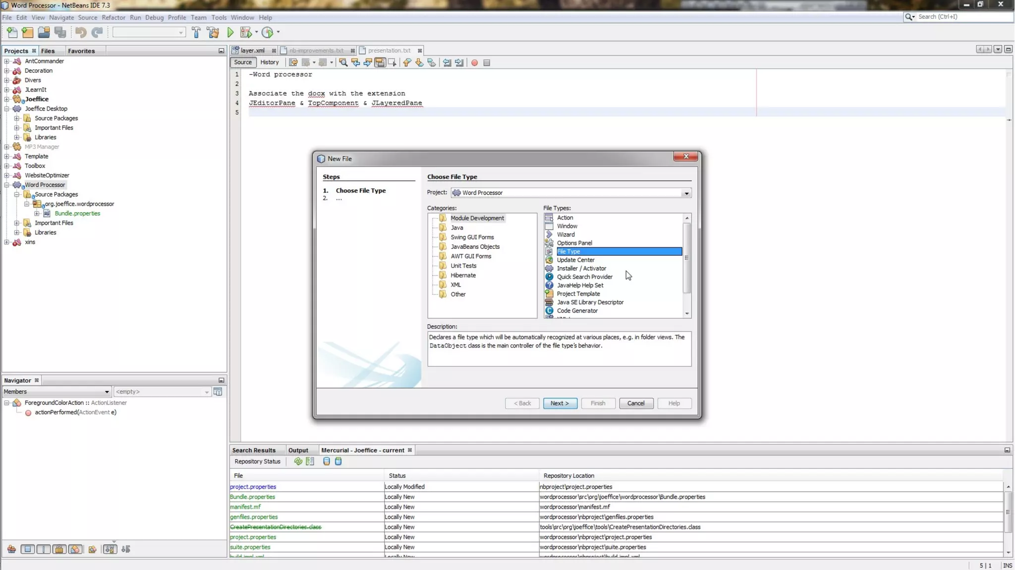Run the project with green play icon
The width and height of the screenshot is (1015, 570).
point(230,33)
